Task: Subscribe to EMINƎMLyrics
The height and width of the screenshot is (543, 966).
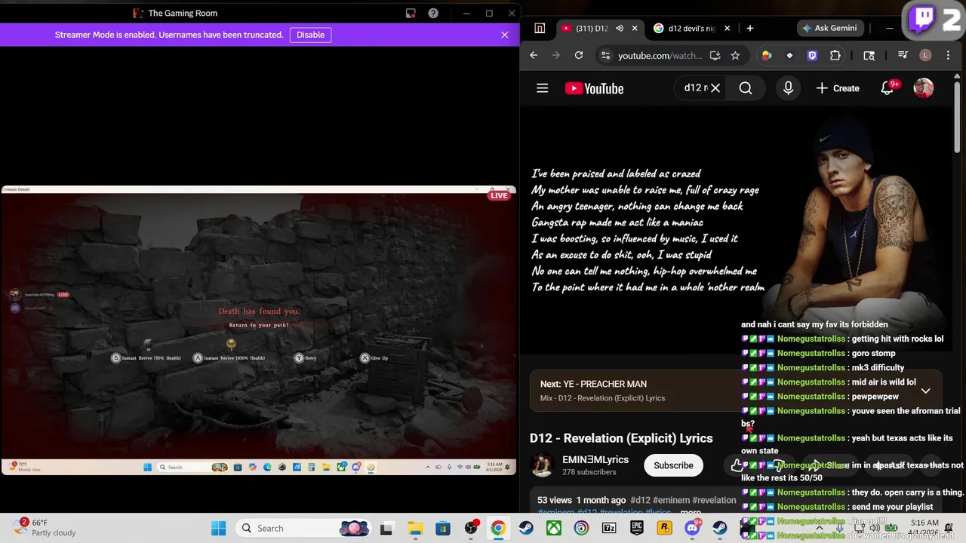Action: 673,465
